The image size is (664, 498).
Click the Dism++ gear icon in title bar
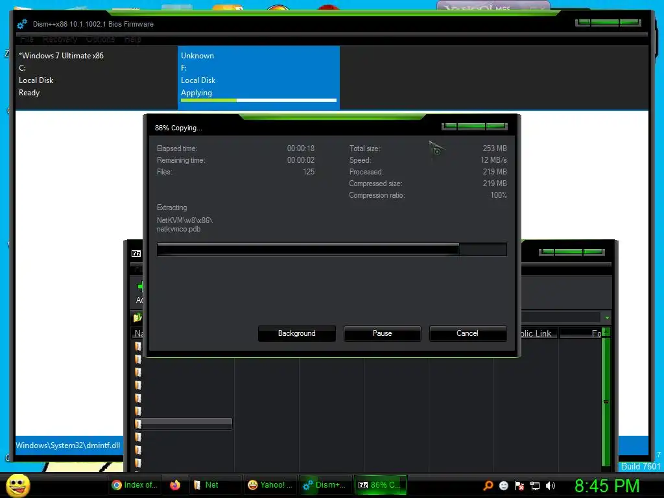pos(22,24)
